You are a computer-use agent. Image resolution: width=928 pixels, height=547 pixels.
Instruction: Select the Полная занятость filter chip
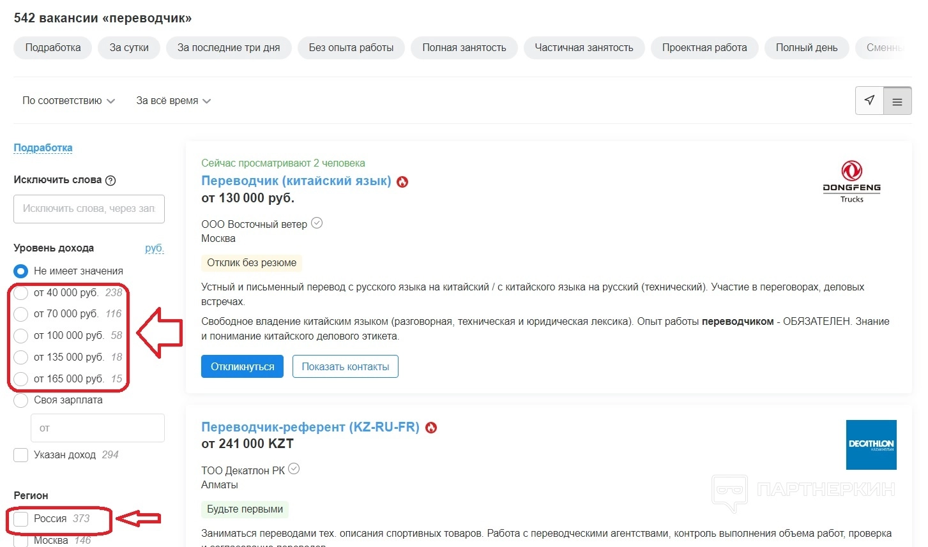coord(464,48)
